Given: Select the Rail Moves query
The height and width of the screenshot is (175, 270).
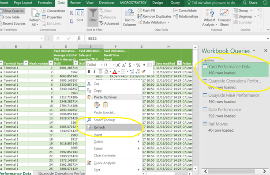Looking at the screenshot, I should click(x=235, y=127).
